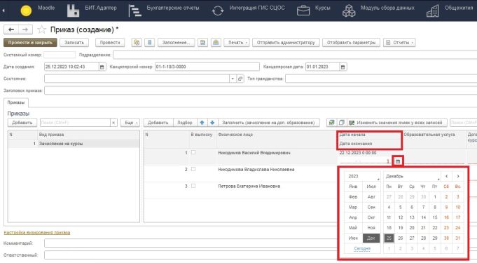
Task: Tick В выписку for Никодимова Владислава Николаевна
Action: [193, 169]
